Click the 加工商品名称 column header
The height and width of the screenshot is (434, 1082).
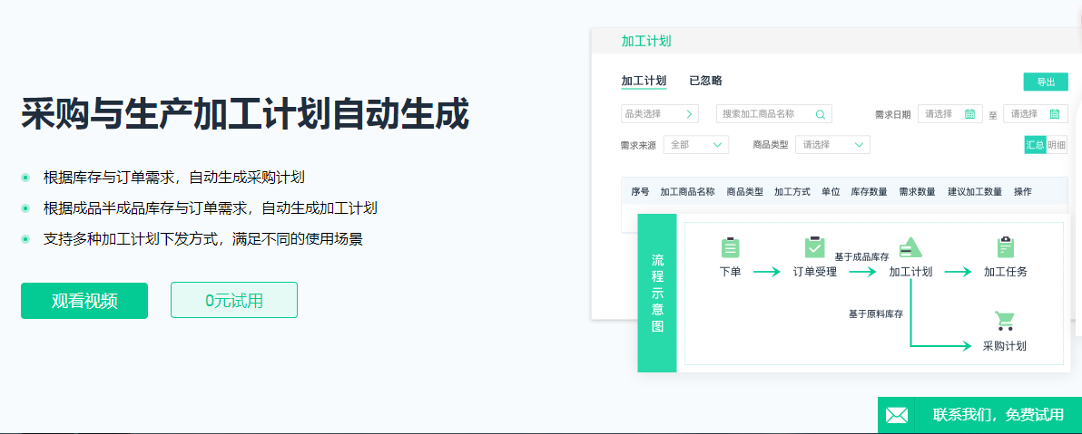(687, 191)
